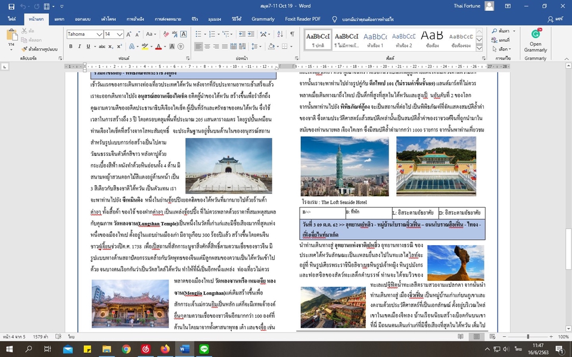Click the Character Border icon
The image size is (572, 357).
point(184,35)
